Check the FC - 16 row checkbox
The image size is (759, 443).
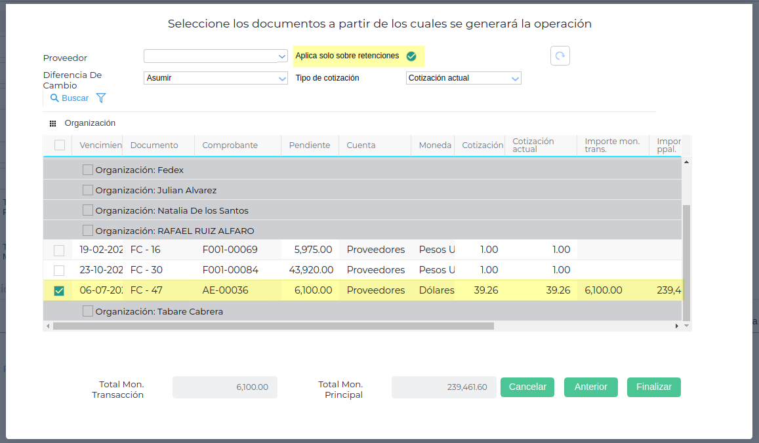click(59, 250)
